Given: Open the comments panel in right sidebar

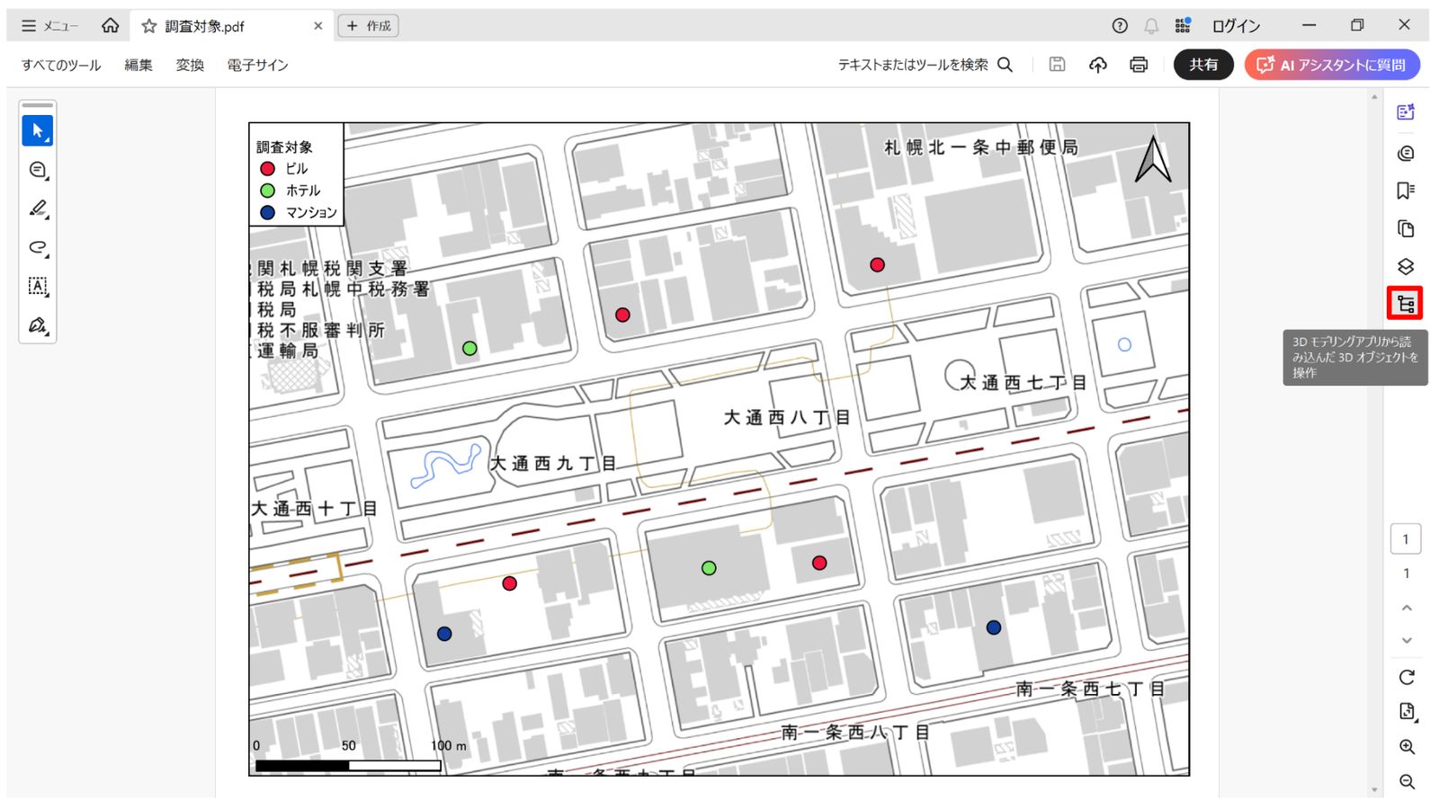Looking at the screenshot, I should coord(1406,153).
